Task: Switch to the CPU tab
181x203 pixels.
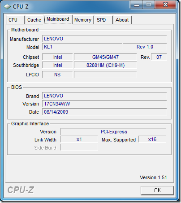Action: 15,20
